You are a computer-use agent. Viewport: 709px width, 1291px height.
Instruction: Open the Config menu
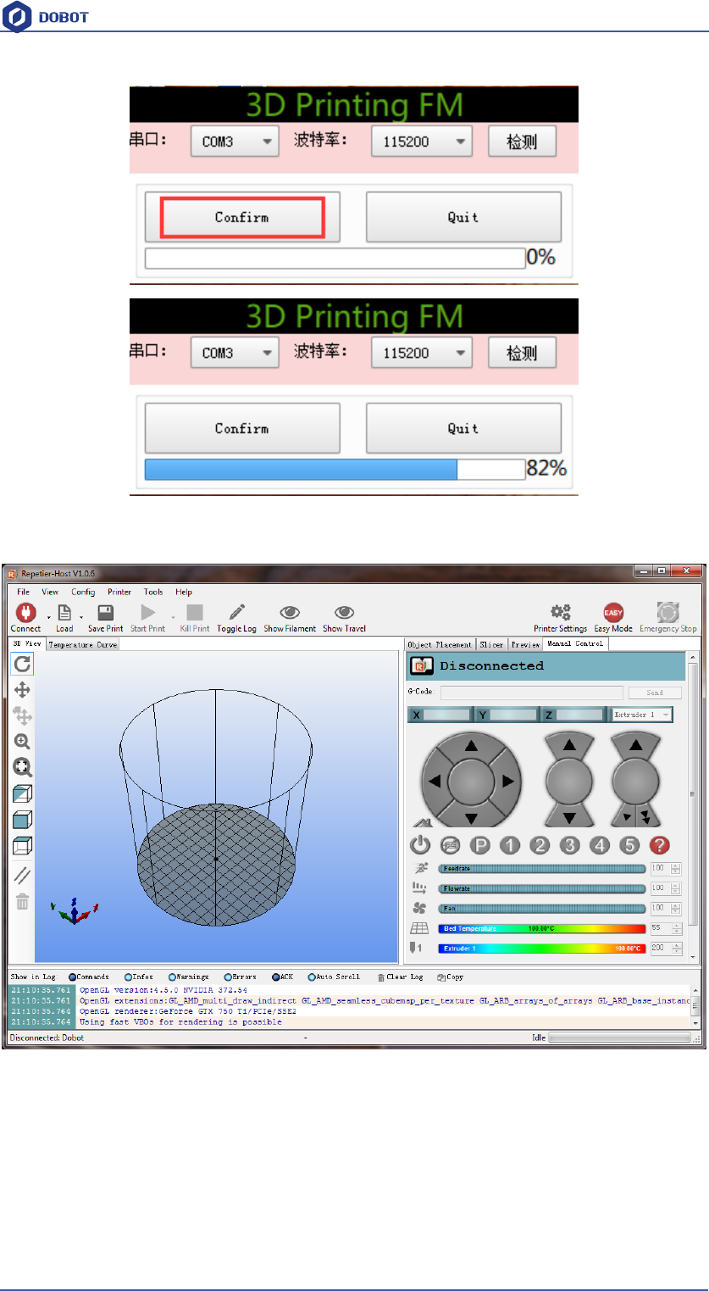(x=83, y=592)
